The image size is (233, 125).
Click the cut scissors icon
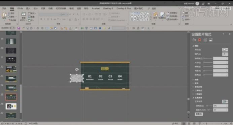[x=9, y=13]
